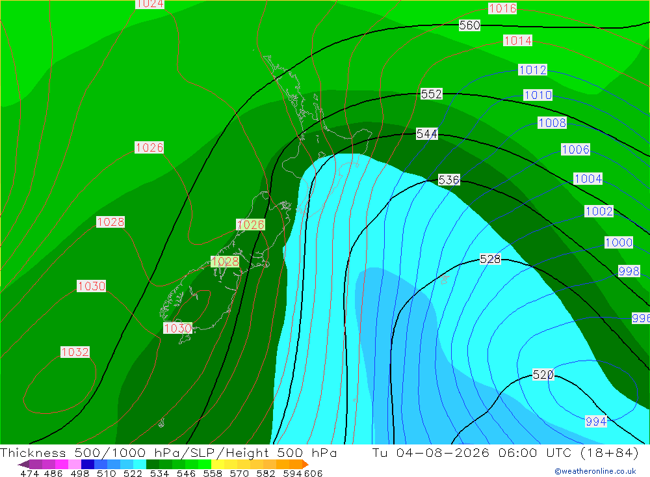Click the 544 height contour label

(x=427, y=133)
